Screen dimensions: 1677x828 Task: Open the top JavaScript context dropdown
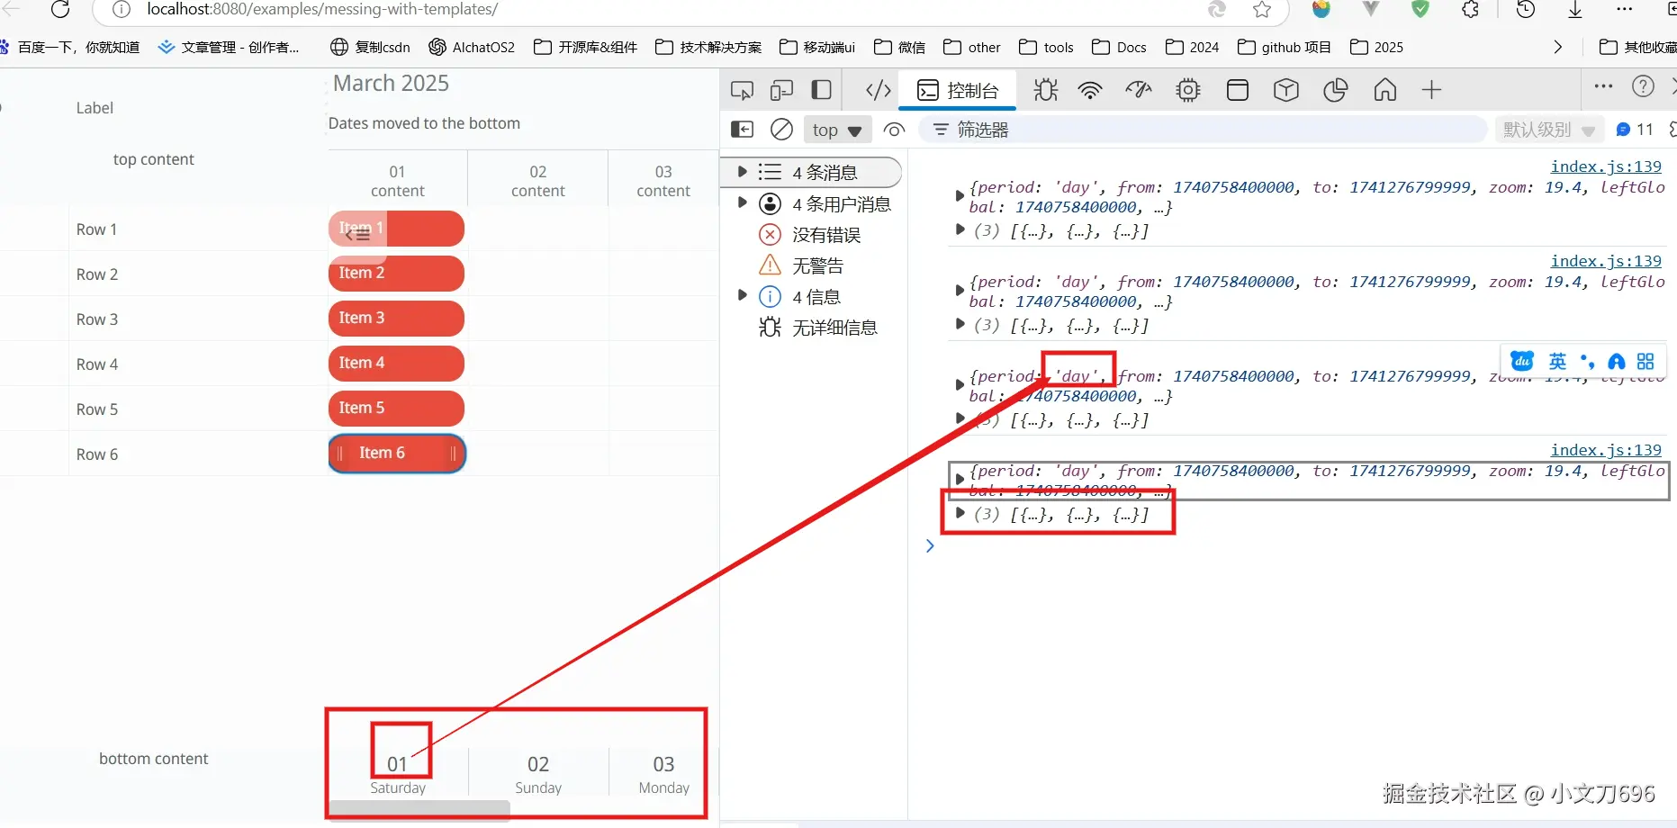(836, 130)
